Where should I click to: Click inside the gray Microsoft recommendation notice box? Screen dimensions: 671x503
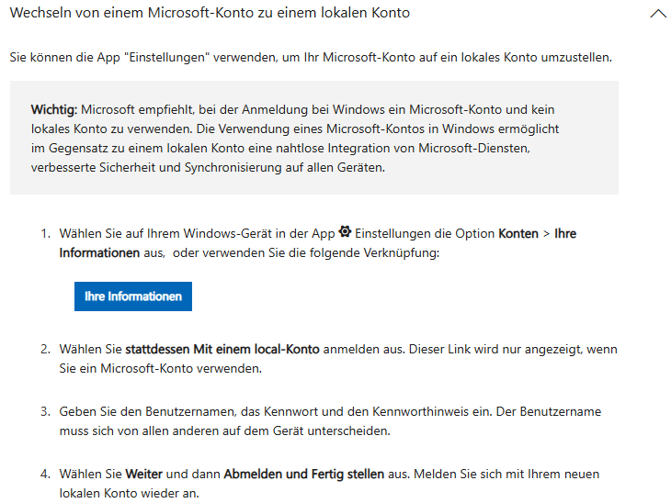pyautogui.click(x=313, y=138)
